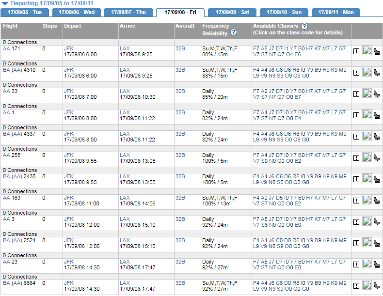
Task: Click the seat map icon for flight AA 171
Action: [x=377, y=51]
